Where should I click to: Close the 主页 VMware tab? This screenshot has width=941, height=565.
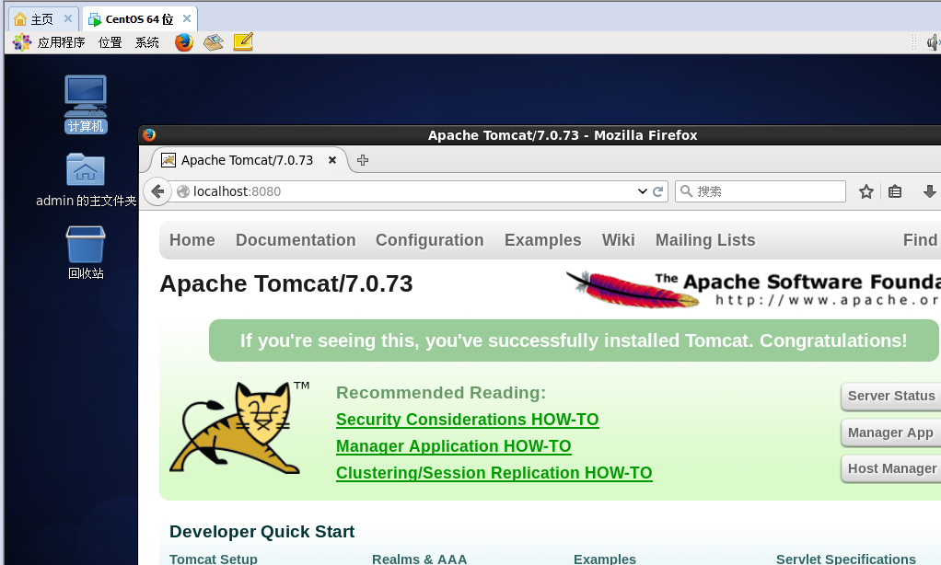pyautogui.click(x=68, y=18)
